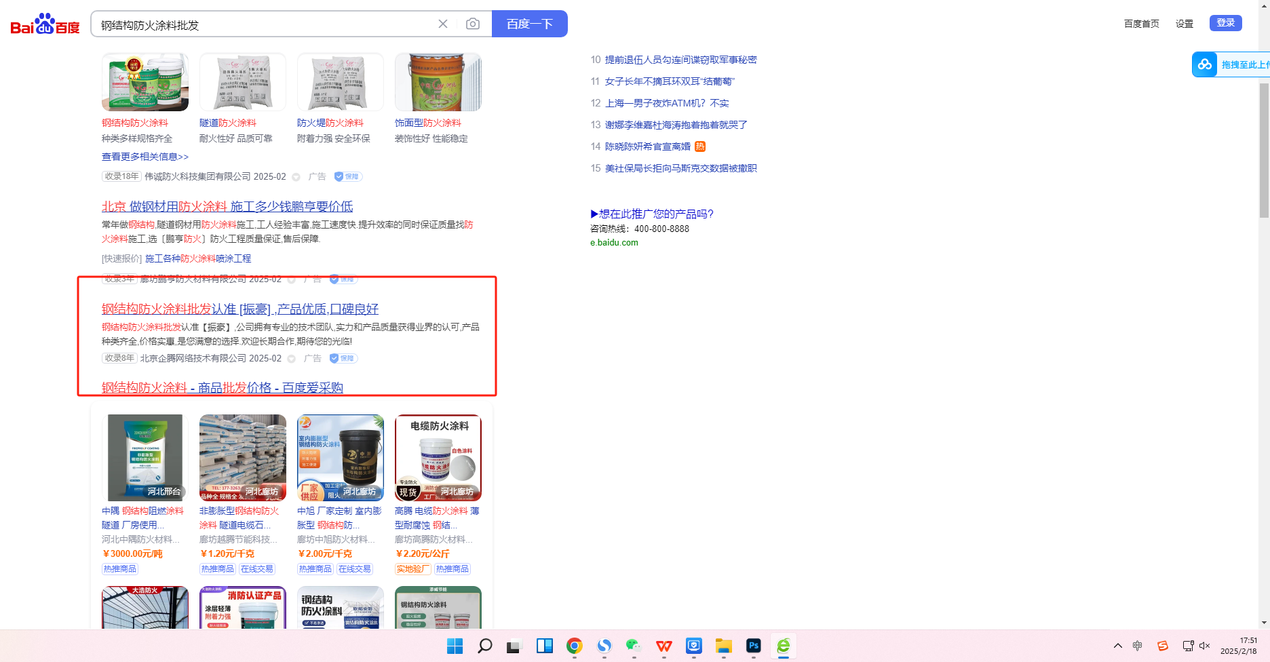Open 电缆防火涂料 product image
Screen dimensions: 1270x662
[x=438, y=458]
